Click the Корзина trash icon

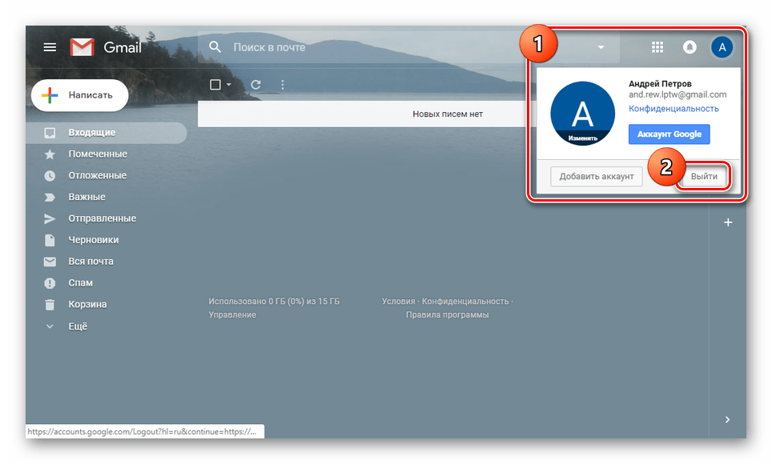[x=50, y=305]
